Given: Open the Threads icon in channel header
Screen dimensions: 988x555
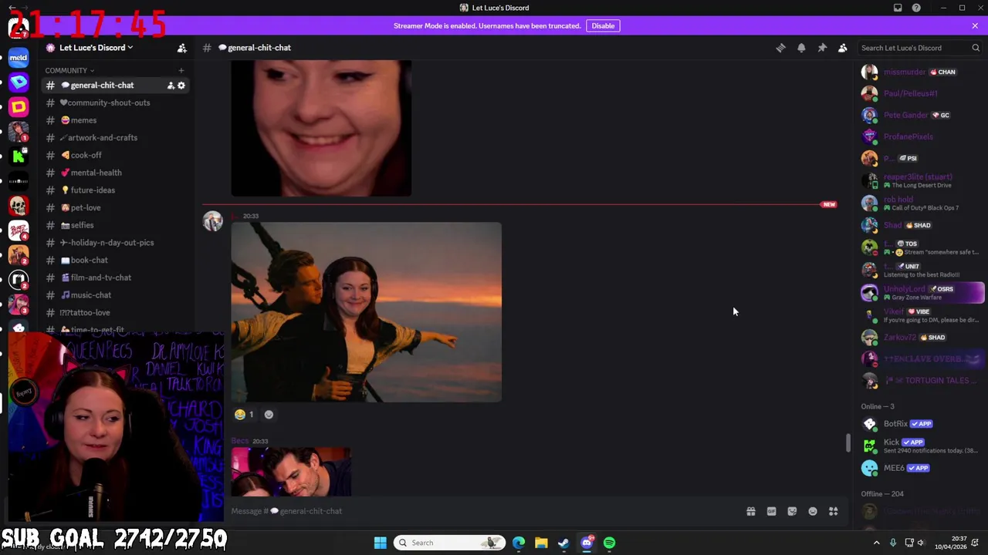Looking at the screenshot, I should pos(780,48).
